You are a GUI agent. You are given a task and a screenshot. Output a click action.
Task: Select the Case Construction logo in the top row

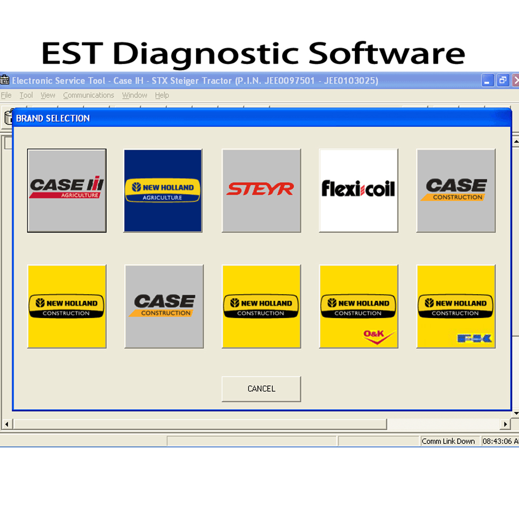point(456,190)
